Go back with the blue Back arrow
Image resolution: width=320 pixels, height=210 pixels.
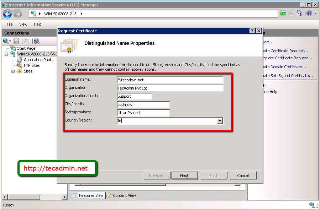(x=7, y=14)
